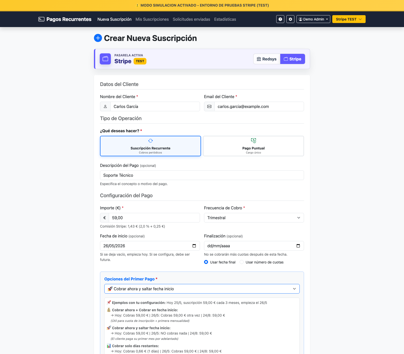Click the Especifica el concepto helper text
This screenshot has width=404, height=354.
(134, 184)
